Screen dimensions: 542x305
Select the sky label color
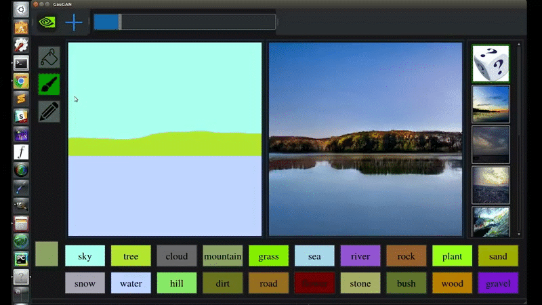click(x=85, y=256)
